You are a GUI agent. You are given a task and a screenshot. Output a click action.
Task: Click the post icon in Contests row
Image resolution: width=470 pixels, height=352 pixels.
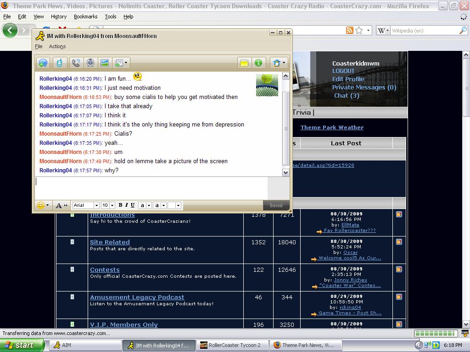coord(399,269)
